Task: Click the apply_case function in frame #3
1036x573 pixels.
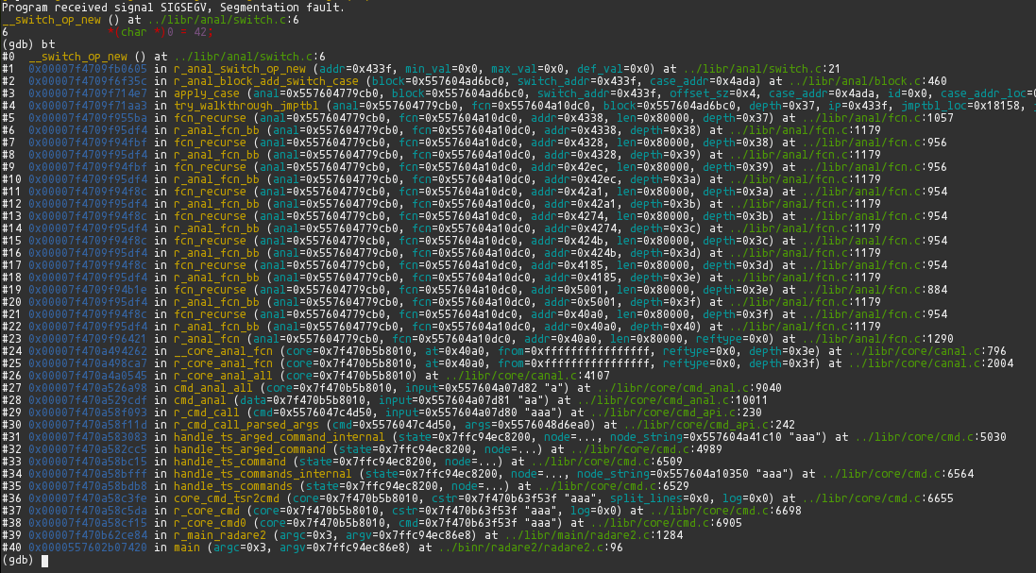Action: (x=207, y=93)
